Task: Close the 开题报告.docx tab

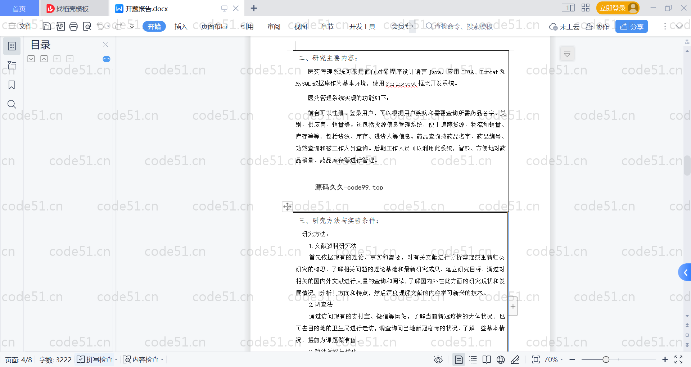Action: click(236, 8)
